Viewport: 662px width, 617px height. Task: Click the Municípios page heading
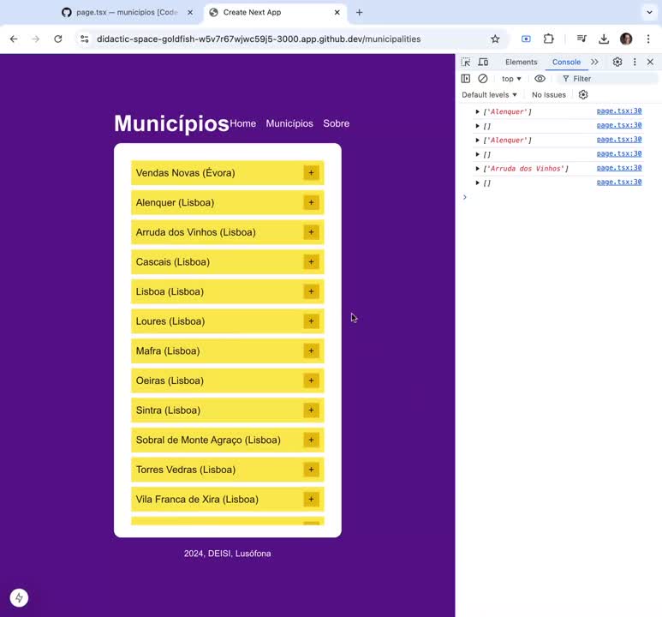tap(171, 123)
